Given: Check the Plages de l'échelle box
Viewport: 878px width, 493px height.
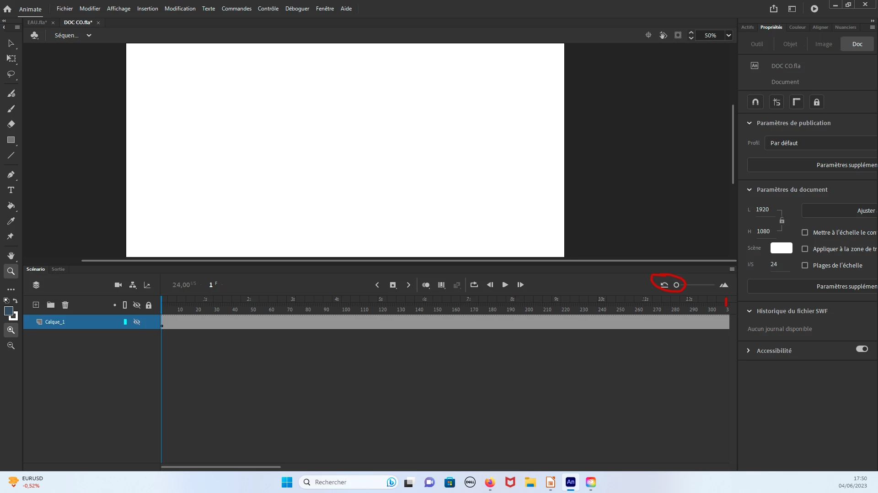Looking at the screenshot, I should (x=805, y=265).
